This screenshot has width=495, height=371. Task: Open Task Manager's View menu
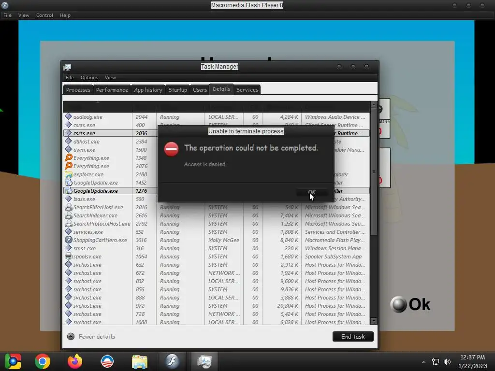tap(110, 78)
